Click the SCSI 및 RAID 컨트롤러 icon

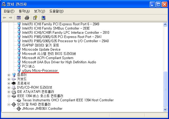[14, 104]
